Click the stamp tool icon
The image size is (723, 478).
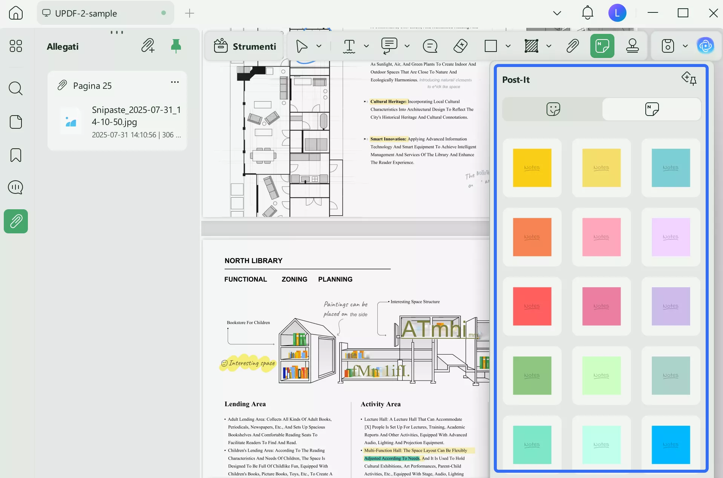(x=632, y=46)
